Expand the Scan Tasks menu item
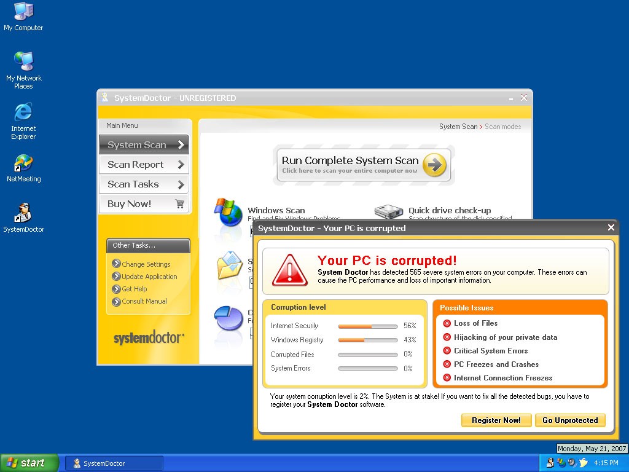This screenshot has height=472, width=629. point(144,184)
